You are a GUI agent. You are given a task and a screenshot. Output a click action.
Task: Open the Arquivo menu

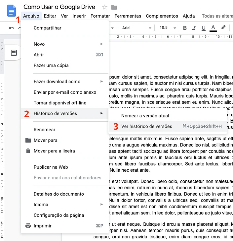(31, 16)
